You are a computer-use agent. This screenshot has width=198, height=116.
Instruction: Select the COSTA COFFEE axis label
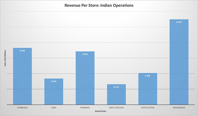(148, 108)
